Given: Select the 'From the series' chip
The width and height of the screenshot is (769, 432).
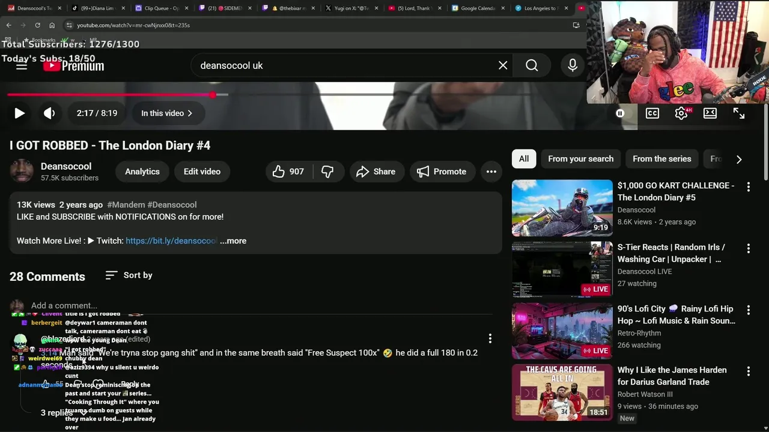Looking at the screenshot, I should [662, 159].
